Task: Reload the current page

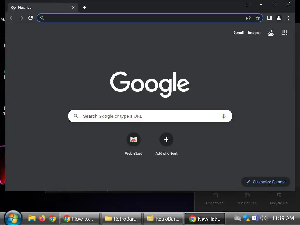Action: (30, 18)
